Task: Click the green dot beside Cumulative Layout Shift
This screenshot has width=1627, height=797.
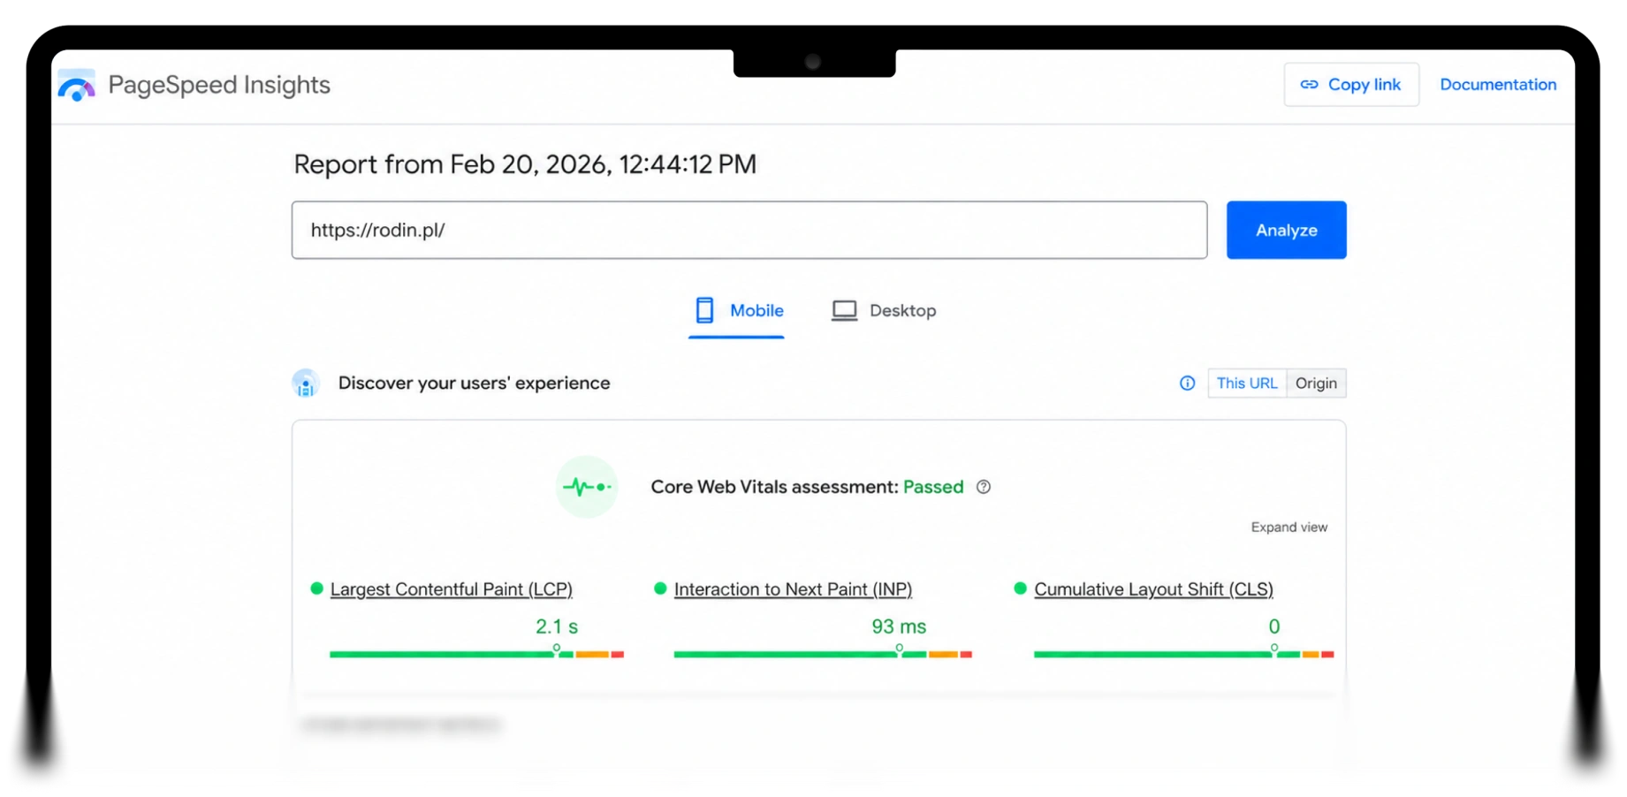Action: [x=1020, y=588]
